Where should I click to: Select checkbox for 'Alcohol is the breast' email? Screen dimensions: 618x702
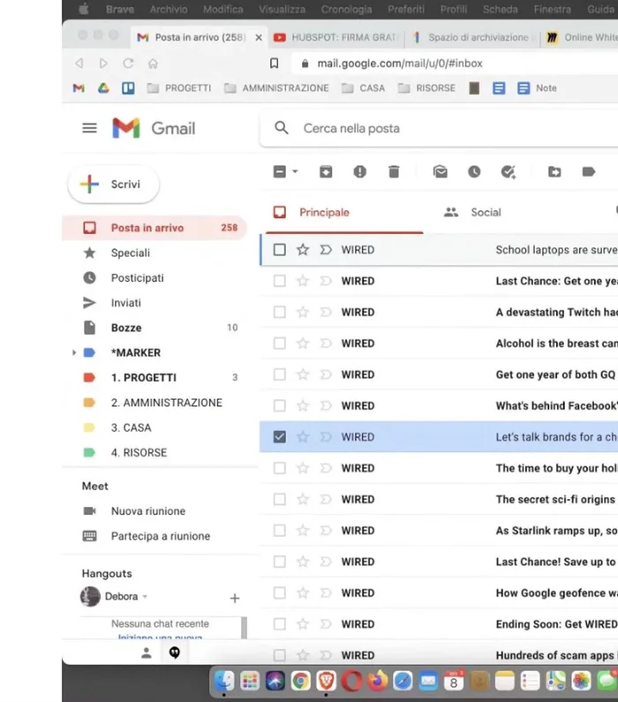tap(280, 343)
